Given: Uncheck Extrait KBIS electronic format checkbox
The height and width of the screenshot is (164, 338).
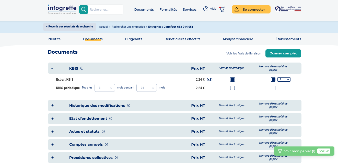Looking at the screenshot, I should coord(232,80).
